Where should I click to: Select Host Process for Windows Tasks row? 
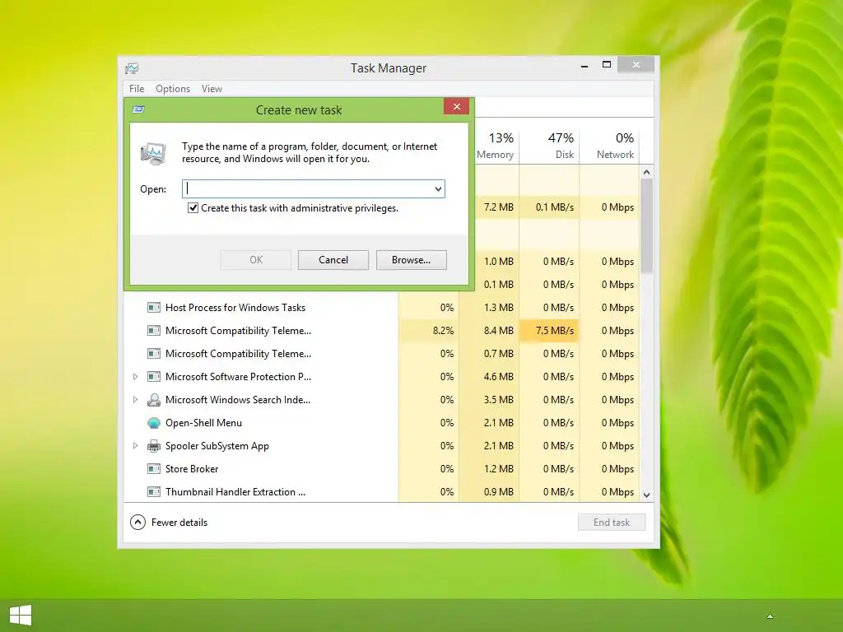pos(382,308)
